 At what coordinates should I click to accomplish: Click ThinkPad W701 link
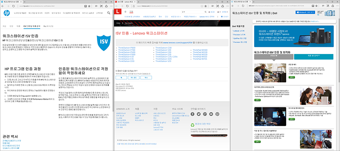[x=200, y=59]
